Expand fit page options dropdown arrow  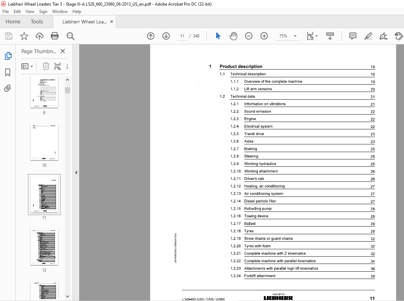coord(317,36)
